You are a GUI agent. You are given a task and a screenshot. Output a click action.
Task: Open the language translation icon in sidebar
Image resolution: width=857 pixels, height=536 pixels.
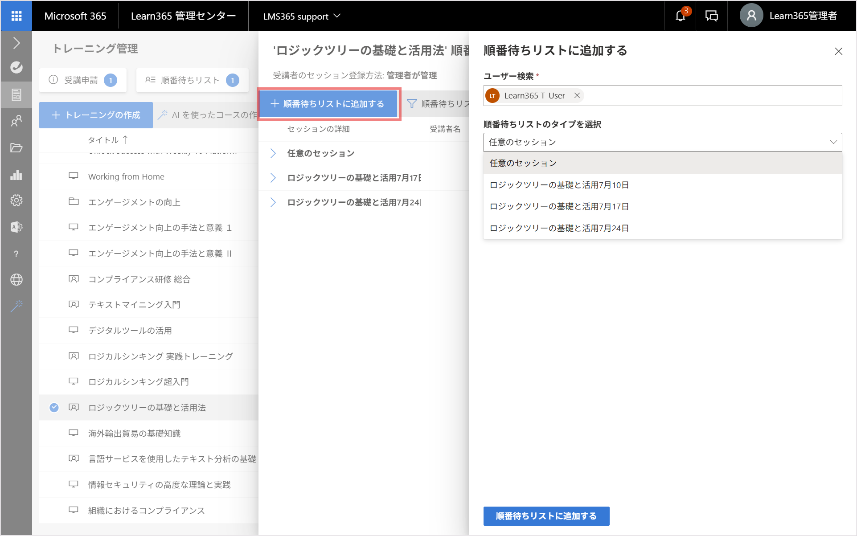tap(16, 227)
